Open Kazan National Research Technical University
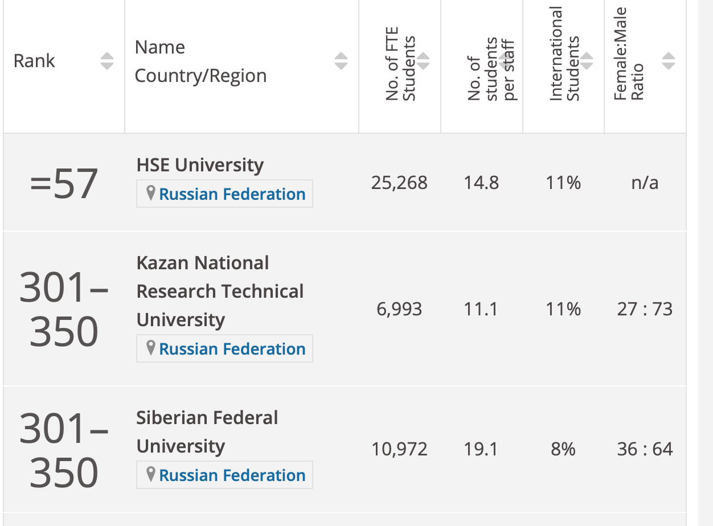 click(x=220, y=291)
